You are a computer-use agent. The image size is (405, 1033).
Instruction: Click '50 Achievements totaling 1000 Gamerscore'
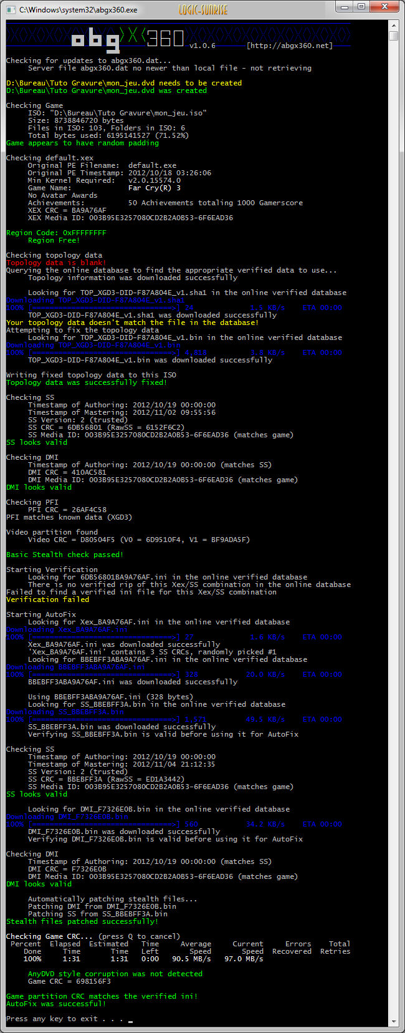click(216, 203)
